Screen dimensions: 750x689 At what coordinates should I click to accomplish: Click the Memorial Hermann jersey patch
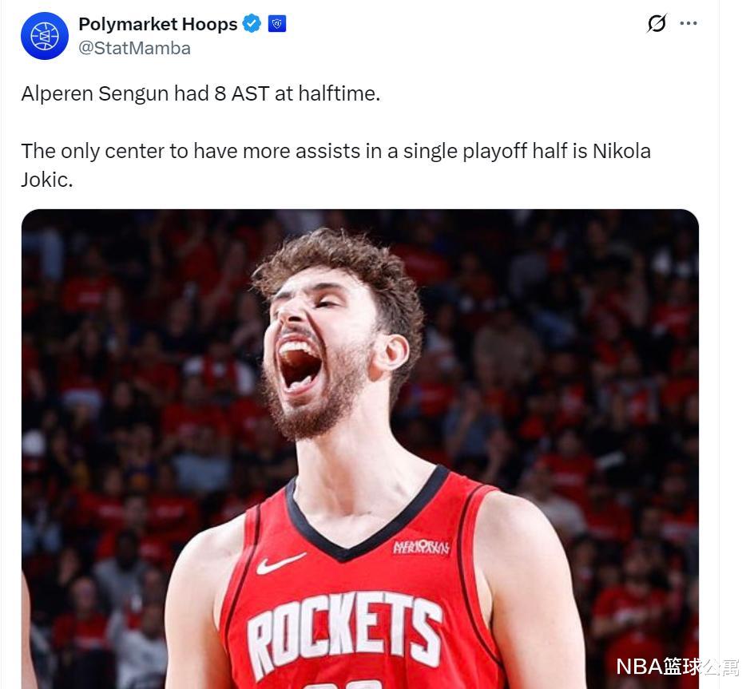421,547
